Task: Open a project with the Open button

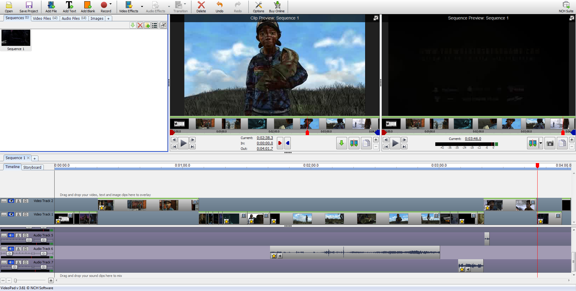Action: pyautogui.click(x=9, y=7)
